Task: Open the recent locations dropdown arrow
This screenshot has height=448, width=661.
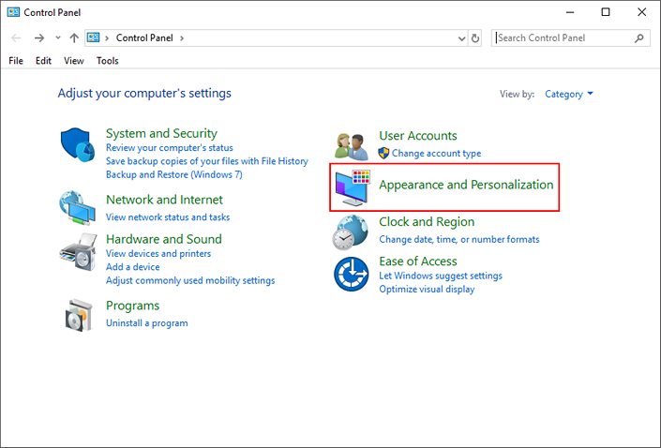Action: (58, 37)
